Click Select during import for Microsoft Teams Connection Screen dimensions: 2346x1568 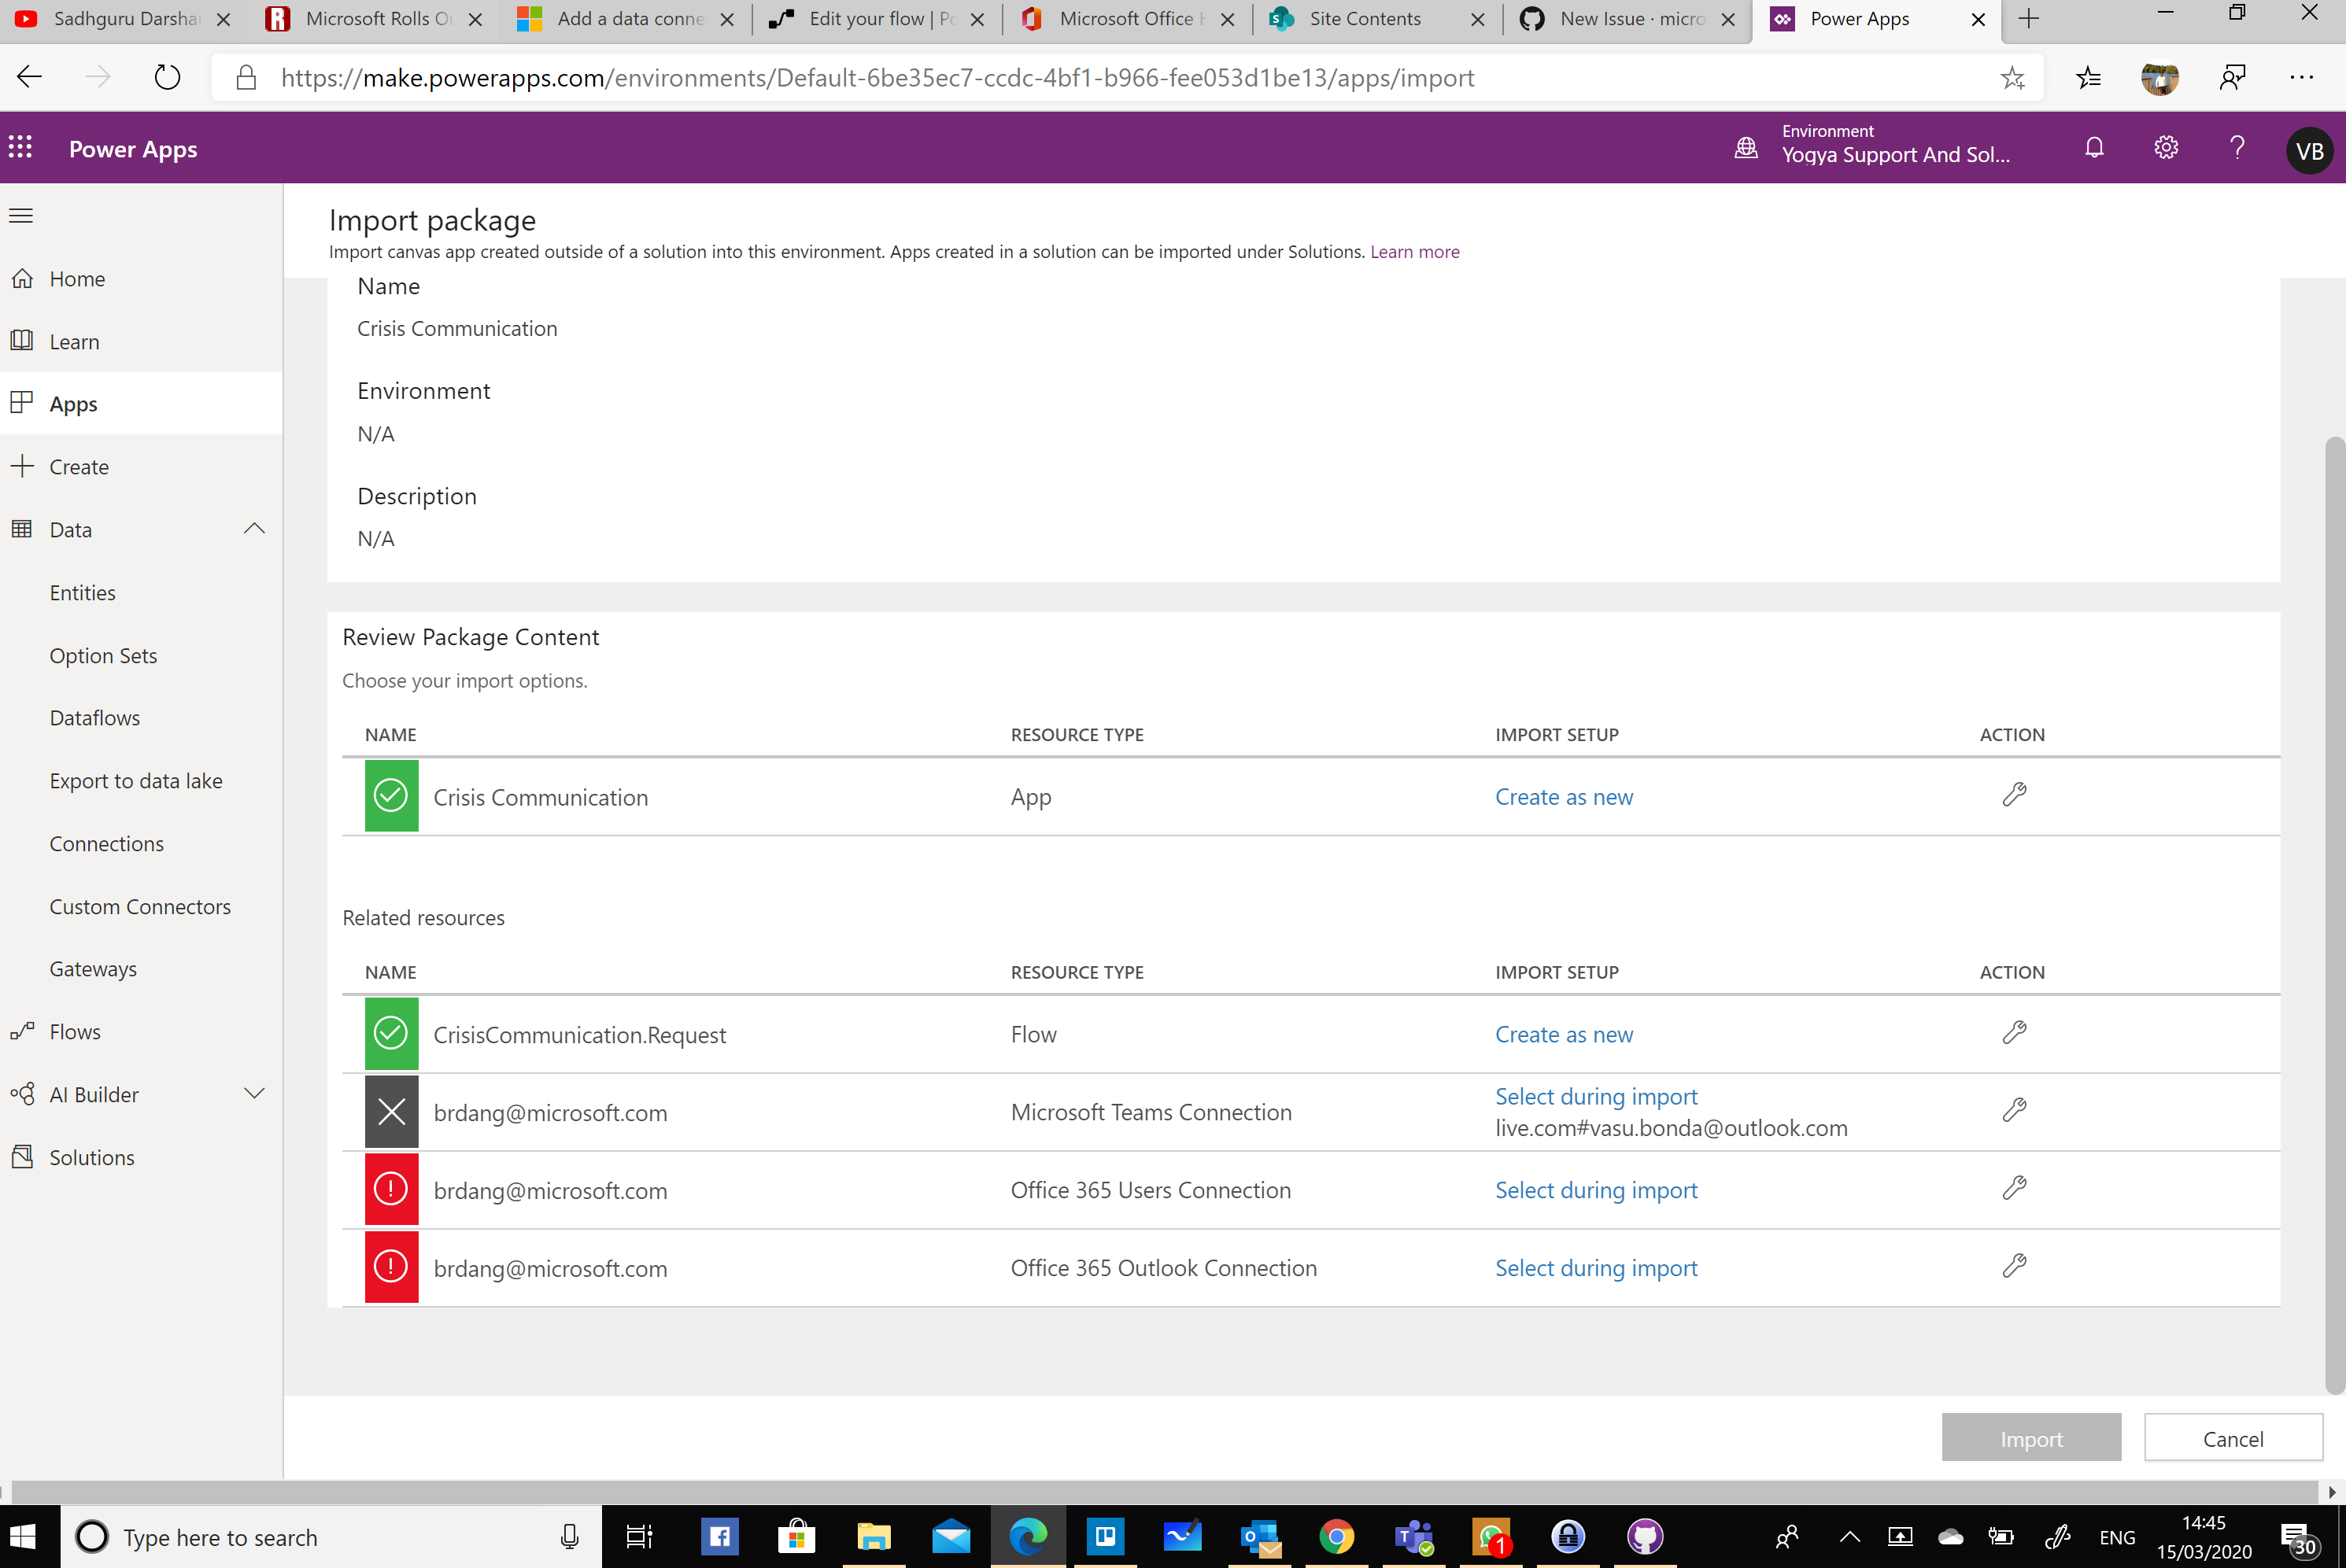[1596, 1097]
